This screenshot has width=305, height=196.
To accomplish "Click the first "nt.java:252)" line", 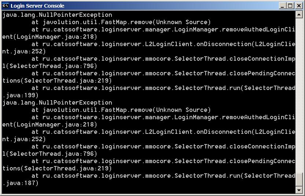I will tap(24, 52).
